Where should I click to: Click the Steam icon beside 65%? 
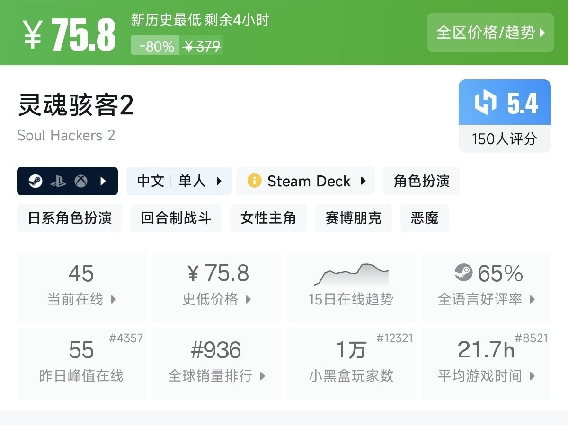point(463,272)
